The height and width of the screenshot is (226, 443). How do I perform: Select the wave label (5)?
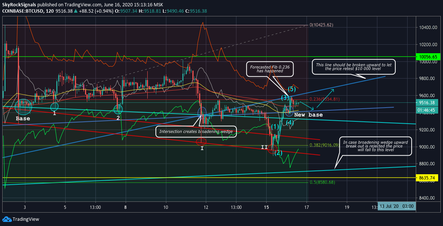click(292, 89)
